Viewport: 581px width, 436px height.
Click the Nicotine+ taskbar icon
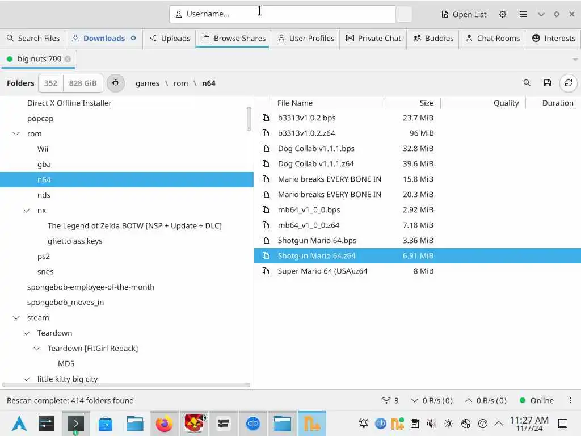312,424
